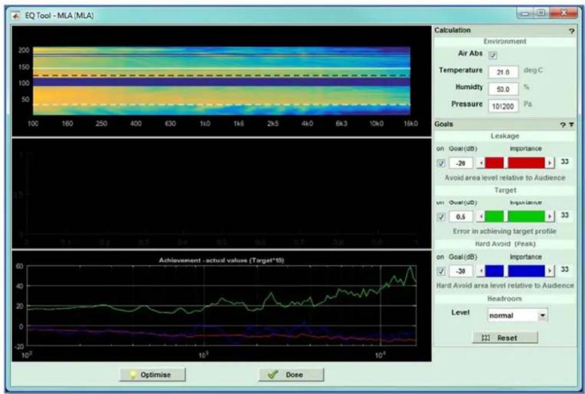The image size is (585, 394).
Task: Adjust the blue Hard Avoid importance slider
Action: [515, 271]
